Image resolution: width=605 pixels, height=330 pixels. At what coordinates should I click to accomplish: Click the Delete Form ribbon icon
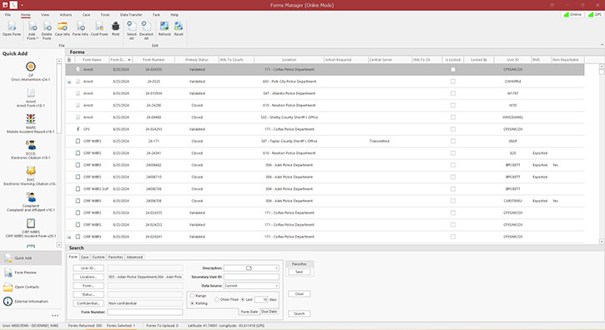(x=47, y=26)
